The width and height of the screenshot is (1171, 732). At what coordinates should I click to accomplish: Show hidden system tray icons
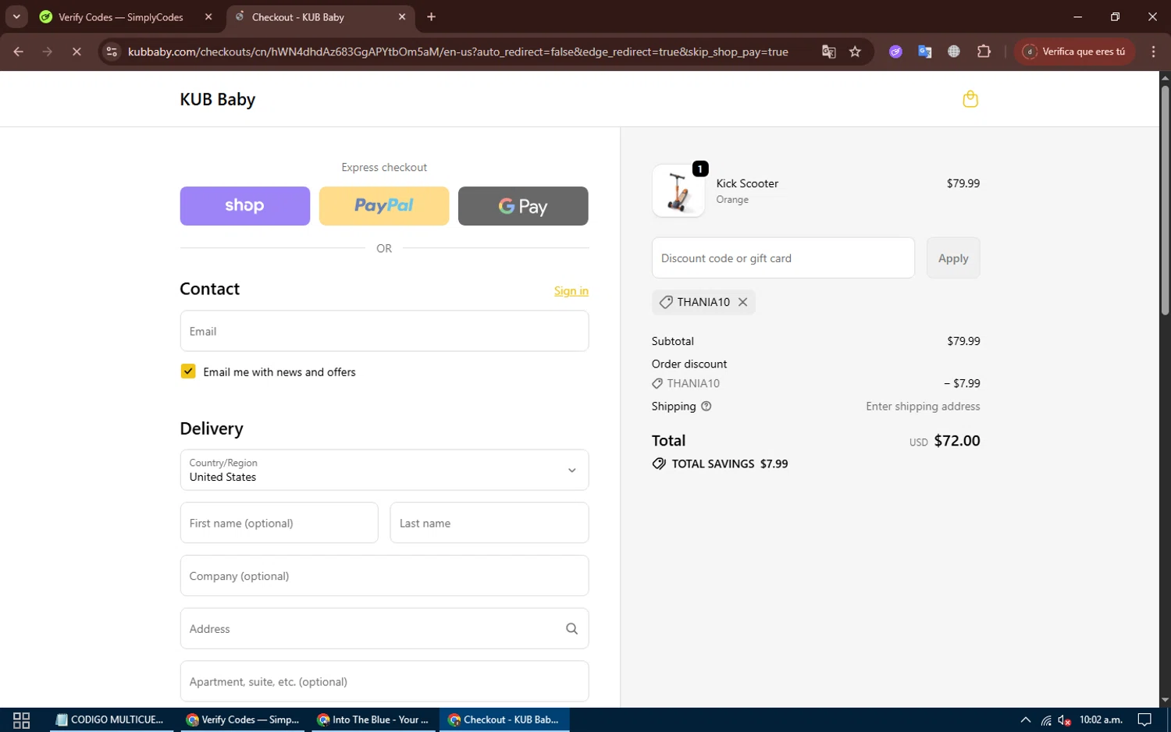pos(1025,720)
